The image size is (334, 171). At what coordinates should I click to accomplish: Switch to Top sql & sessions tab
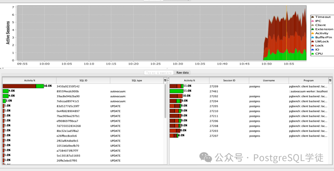pos(159,72)
